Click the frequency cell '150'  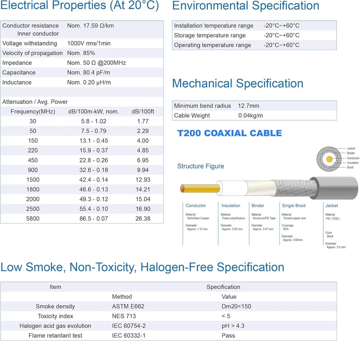[x=33, y=141]
